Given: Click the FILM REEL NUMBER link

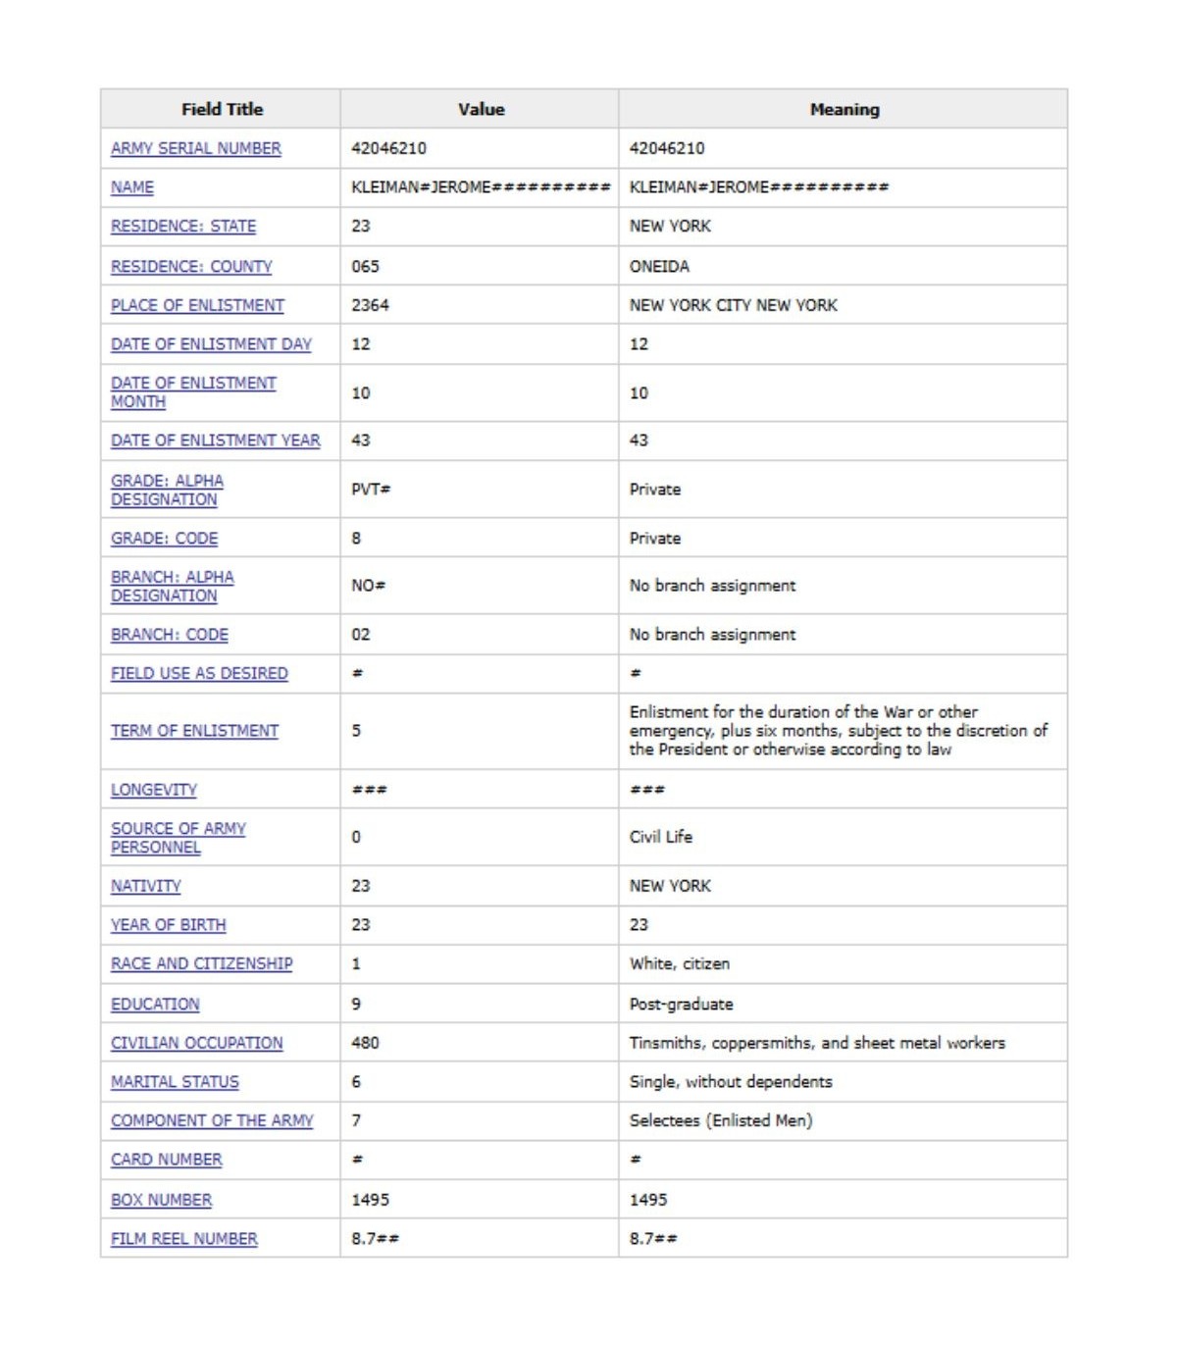Looking at the screenshot, I should (184, 1239).
